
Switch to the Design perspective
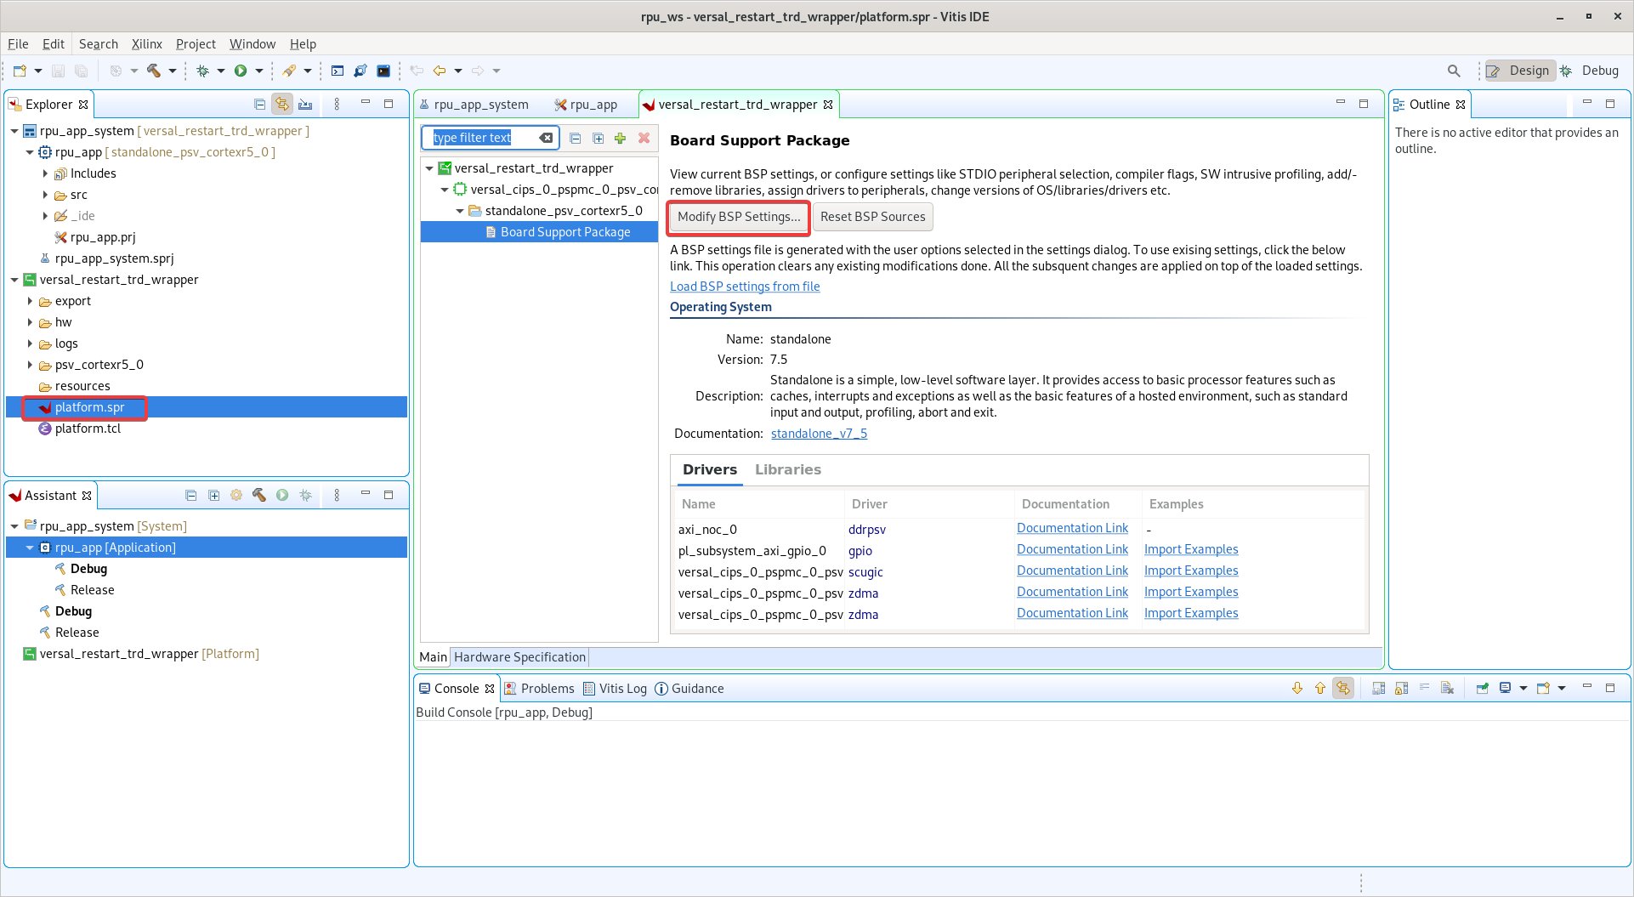point(1520,71)
